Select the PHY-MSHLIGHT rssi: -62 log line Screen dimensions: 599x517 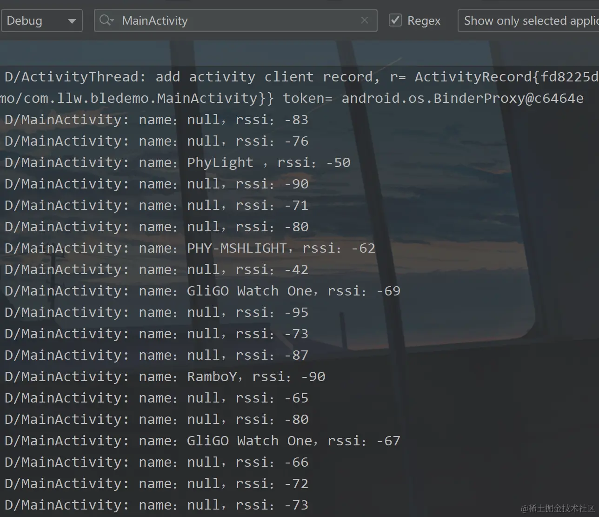[190, 248]
